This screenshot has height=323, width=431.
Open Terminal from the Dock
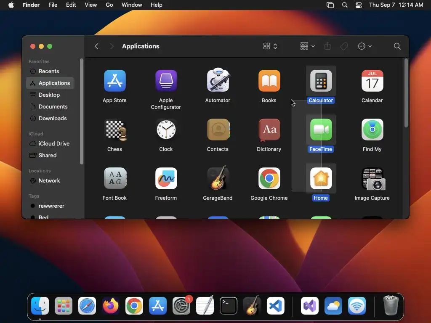tap(229, 306)
